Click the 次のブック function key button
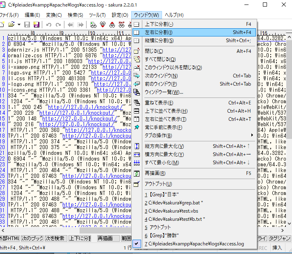292x254 pixels. pyautogui.click(x=32, y=238)
